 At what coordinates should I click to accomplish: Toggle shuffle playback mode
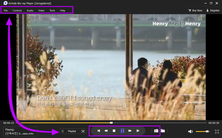83,131
